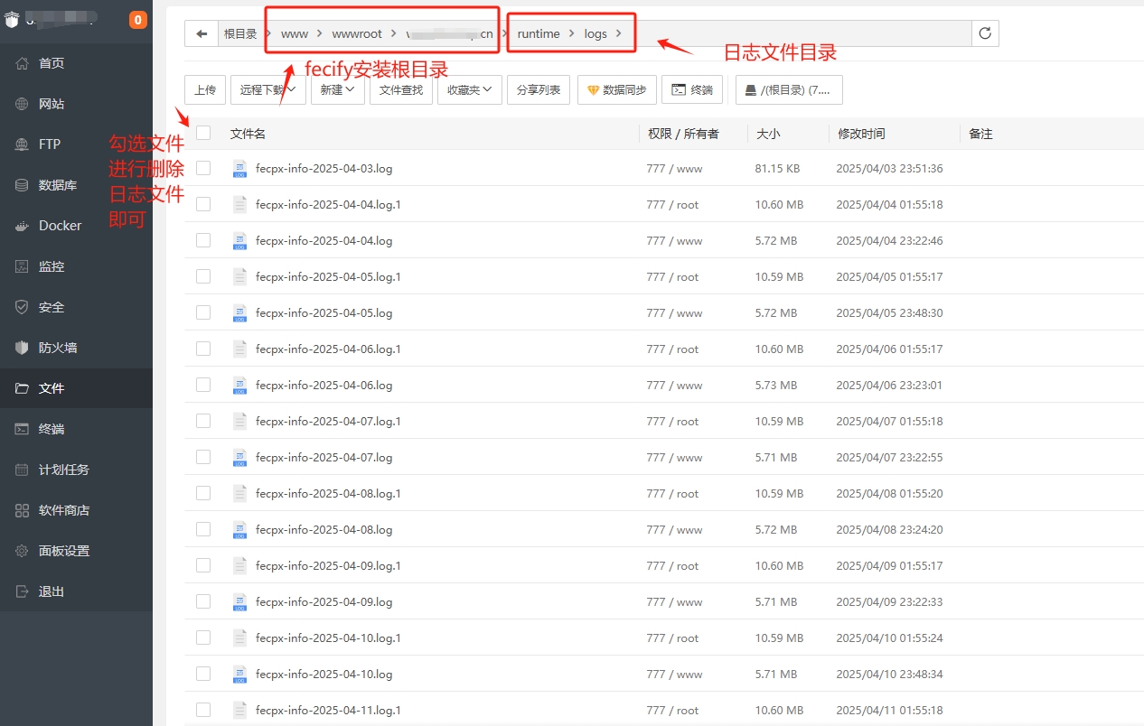The height and width of the screenshot is (726, 1144).
Task: Click the orange notification badge showing 0
Action: tap(137, 20)
